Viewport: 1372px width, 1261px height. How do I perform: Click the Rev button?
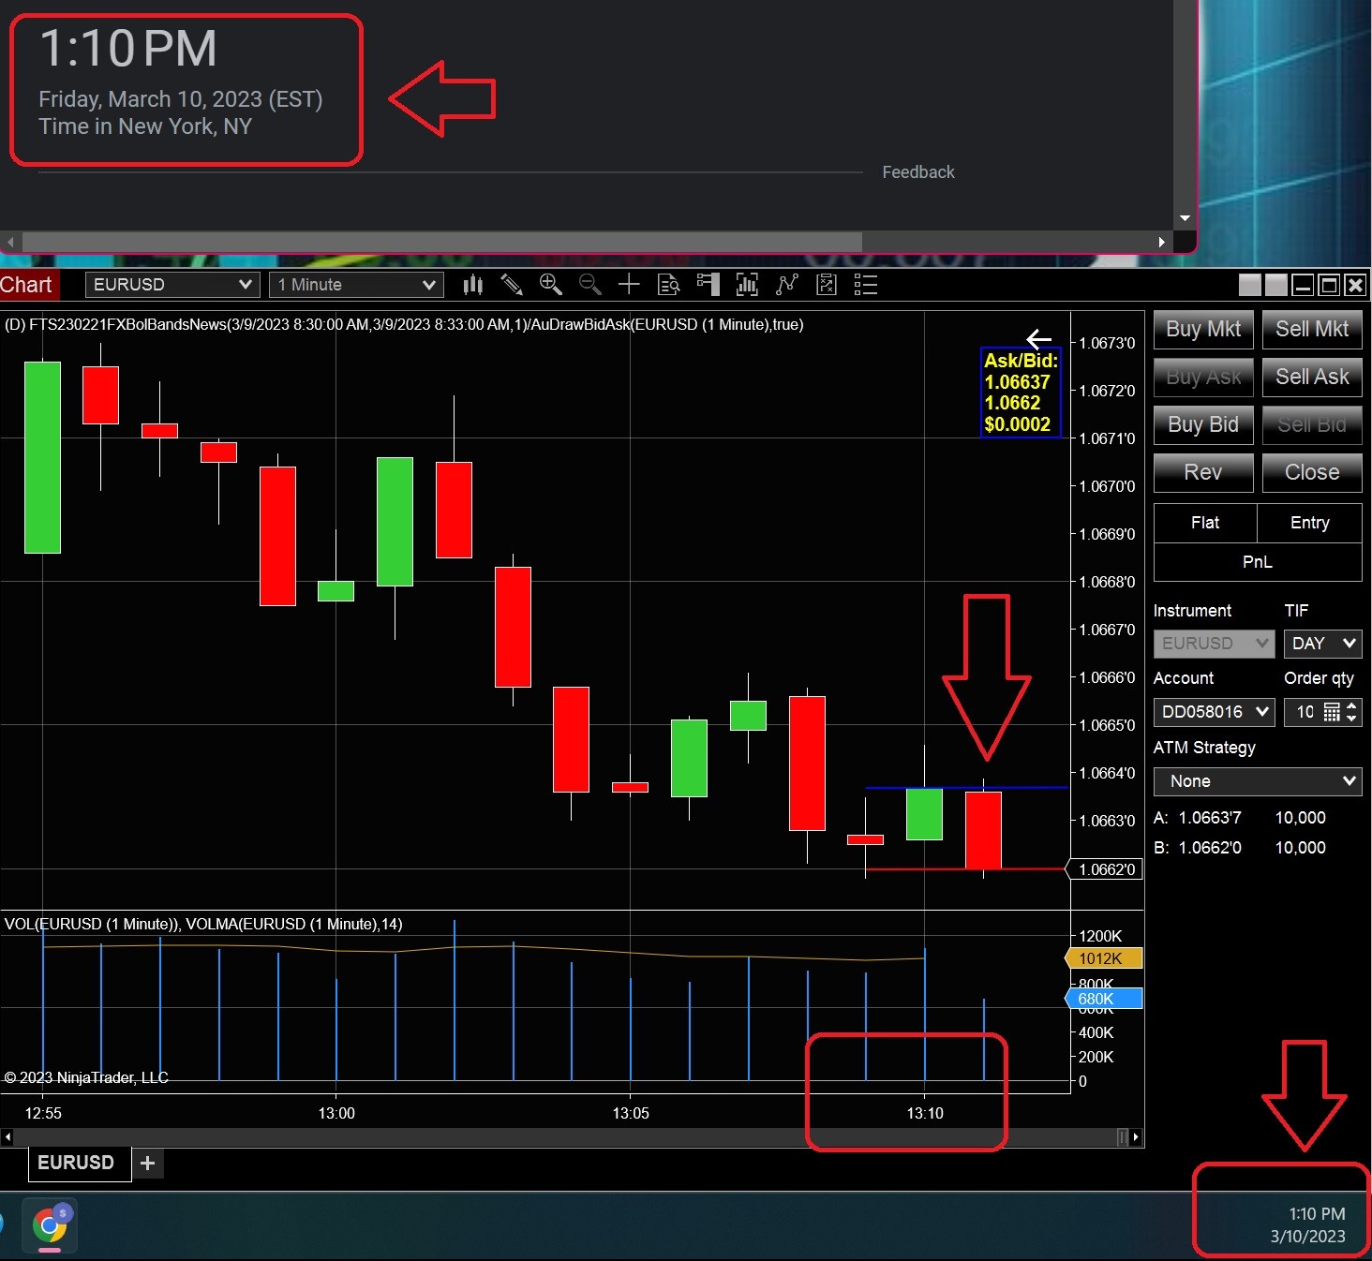pyautogui.click(x=1203, y=472)
